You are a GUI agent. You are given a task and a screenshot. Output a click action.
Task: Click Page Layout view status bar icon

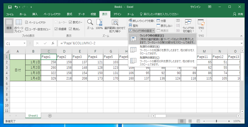coord(190,121)
